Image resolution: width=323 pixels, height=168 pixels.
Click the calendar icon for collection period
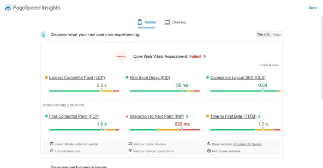(52, 144)
